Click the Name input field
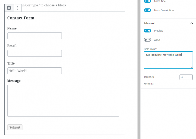Image resolution: width=196 pixels, height=139 pixels. coord(35,36)
